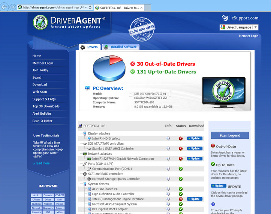This screenshot has height=214, width=271.
Task: Collapse the System devices tree node
Action: point(98,184)
